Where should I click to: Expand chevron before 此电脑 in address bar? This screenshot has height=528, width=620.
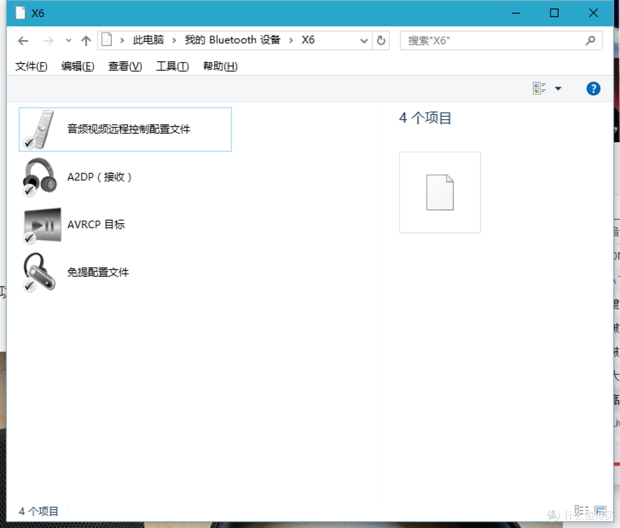pyautogui.click(x=122, y=40)
